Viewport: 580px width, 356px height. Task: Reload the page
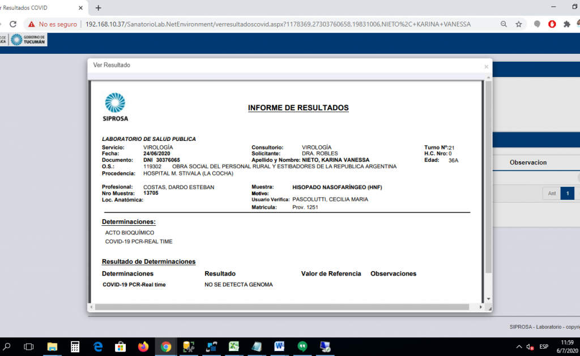pos(12,24)
